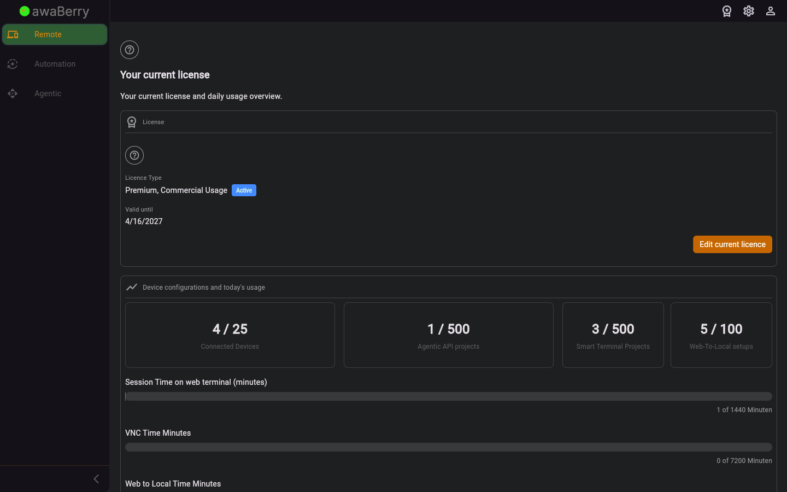787x492 pixels.
Task: Click the valid until date 4/16/2027
Action: coord(144,221)
